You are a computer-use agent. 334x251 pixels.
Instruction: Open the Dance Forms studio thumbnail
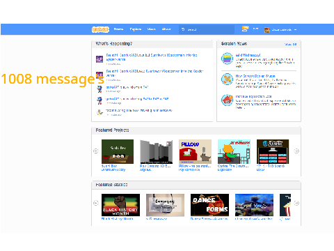(x=209, y=205)
